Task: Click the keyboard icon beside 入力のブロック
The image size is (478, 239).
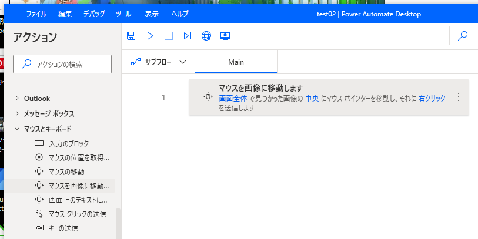Action: [x=39, y=143]
